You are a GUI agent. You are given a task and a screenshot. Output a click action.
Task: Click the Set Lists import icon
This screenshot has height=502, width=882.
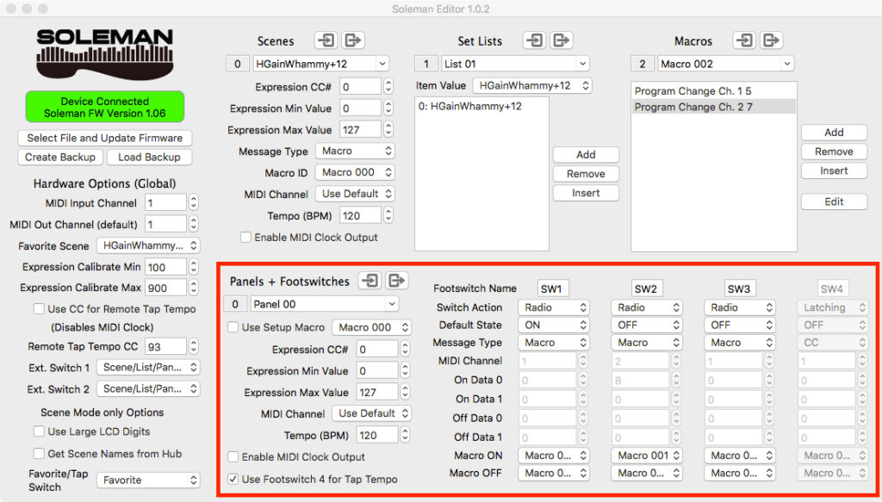[534, 40]
